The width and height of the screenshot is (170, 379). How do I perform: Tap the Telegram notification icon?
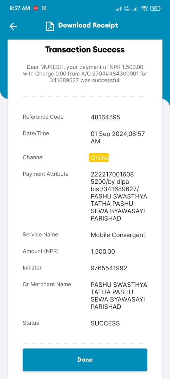(44, 8)
